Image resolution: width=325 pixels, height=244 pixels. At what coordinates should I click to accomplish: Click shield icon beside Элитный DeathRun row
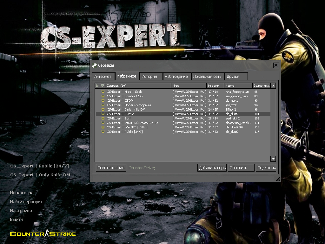coord(103,123)
